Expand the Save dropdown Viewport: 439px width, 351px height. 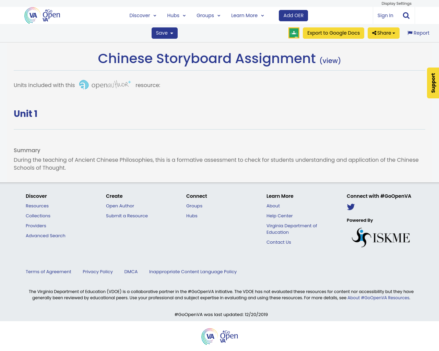pos(164,32)
